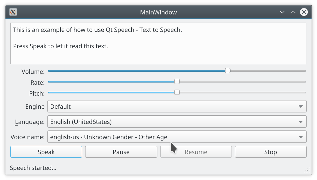Expand the Engine selector showing Default
This screenshot has width=317, height=180.
(x=177, y=106)
